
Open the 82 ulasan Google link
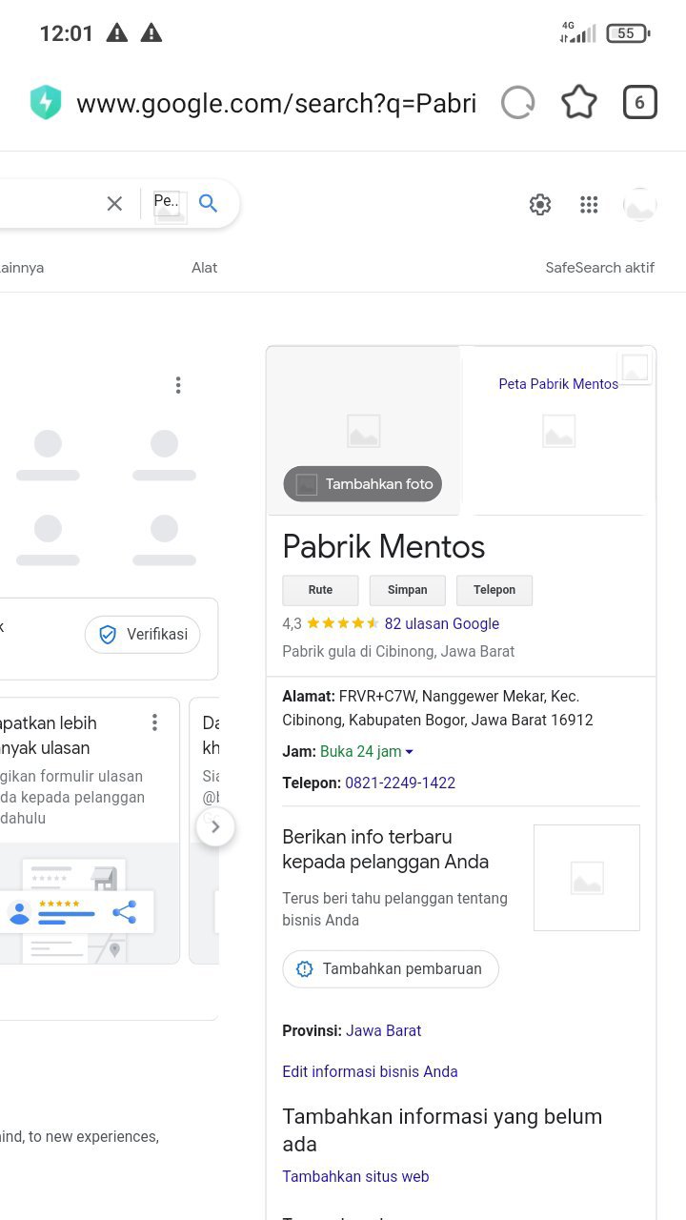click(x=441, y=623)
